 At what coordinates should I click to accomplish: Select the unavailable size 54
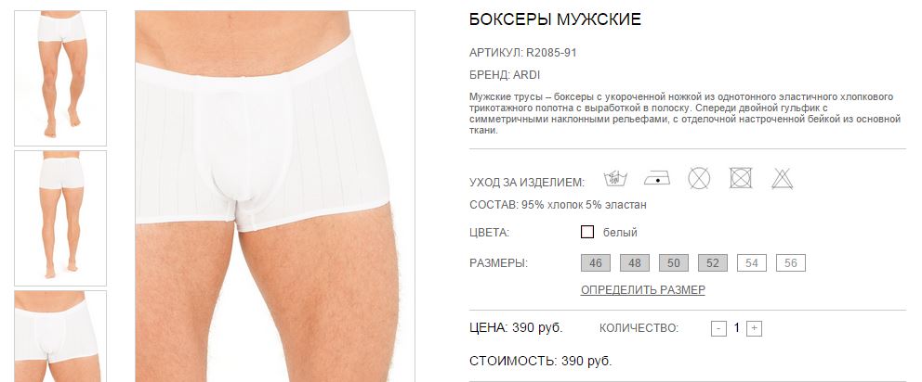click(x=752, y=263)
